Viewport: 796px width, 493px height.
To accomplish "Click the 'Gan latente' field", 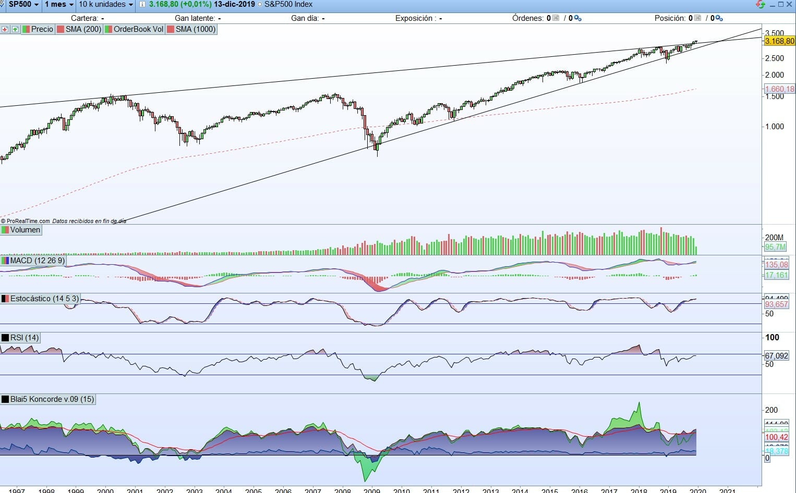I will tap(198, 18).
